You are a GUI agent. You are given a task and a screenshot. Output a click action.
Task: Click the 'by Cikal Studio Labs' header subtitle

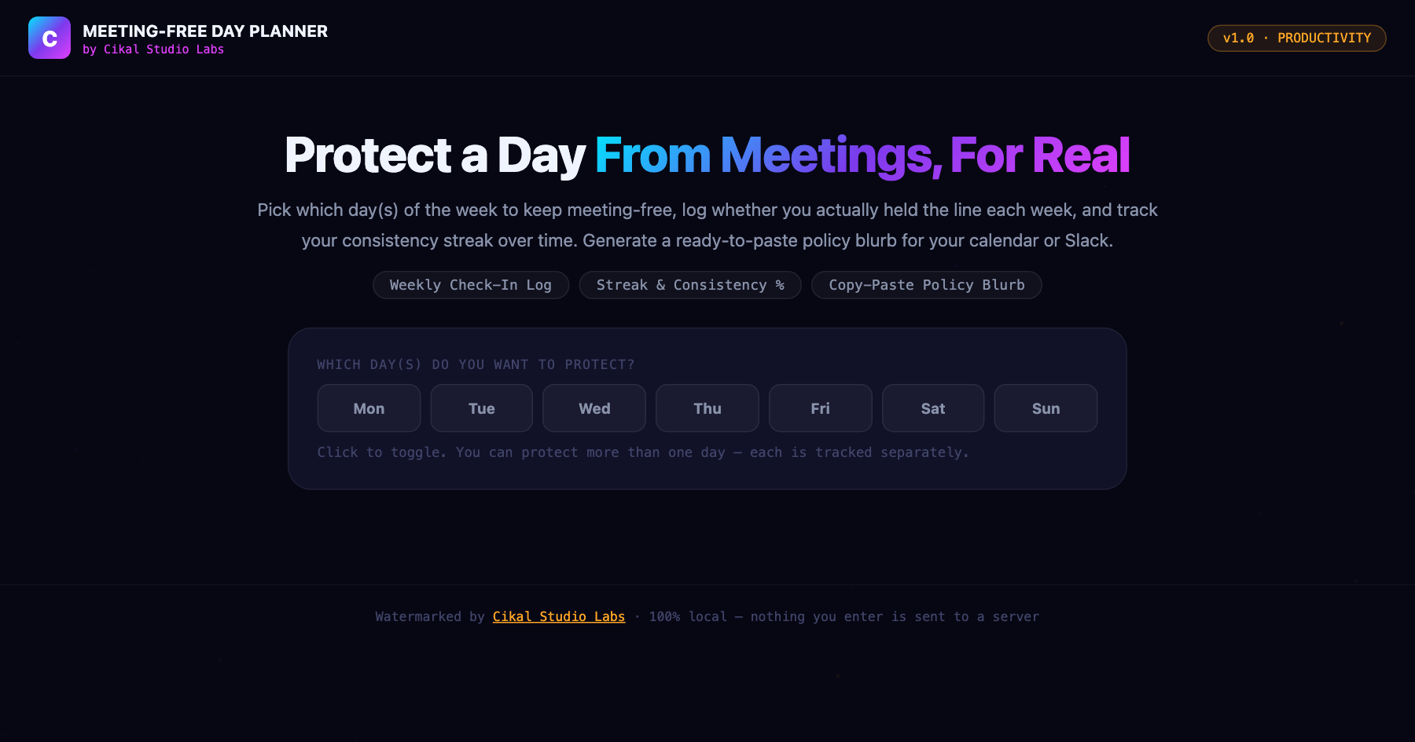(x=153, y=49)
